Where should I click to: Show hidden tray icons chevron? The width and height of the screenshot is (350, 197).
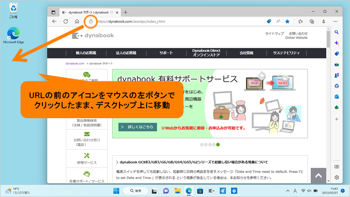[x=288, y=191]
